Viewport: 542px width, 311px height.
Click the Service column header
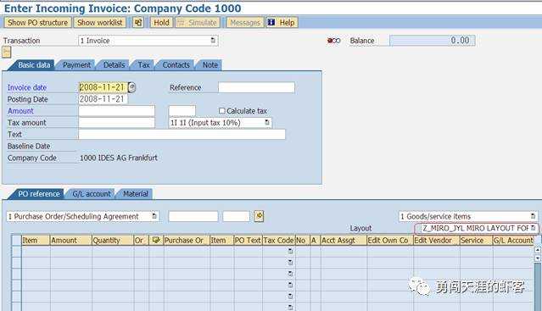[x=477, y=240]
